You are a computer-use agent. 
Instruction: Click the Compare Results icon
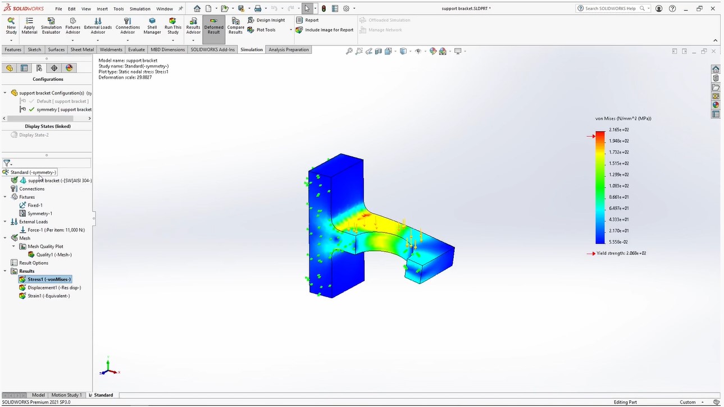236,26
